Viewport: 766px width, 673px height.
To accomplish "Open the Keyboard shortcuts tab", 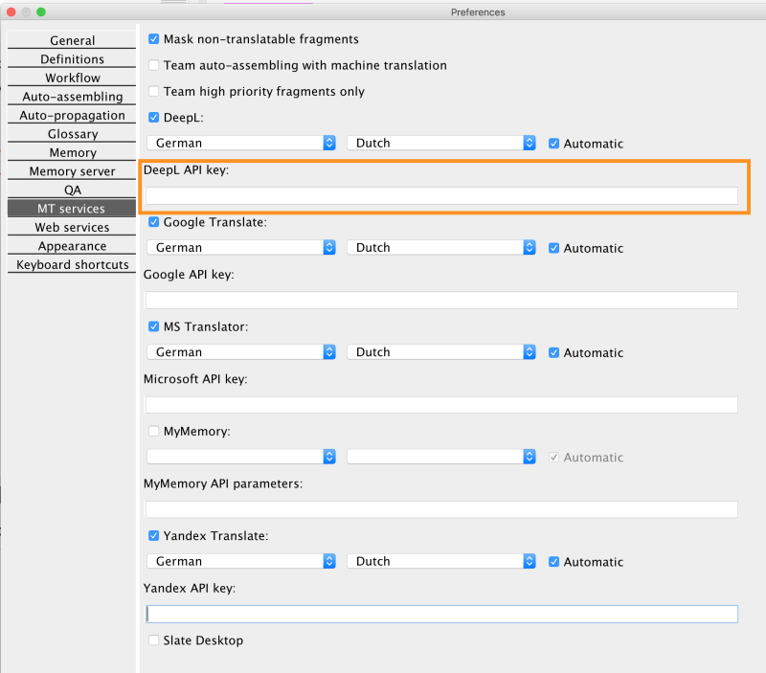I will 72,264.
